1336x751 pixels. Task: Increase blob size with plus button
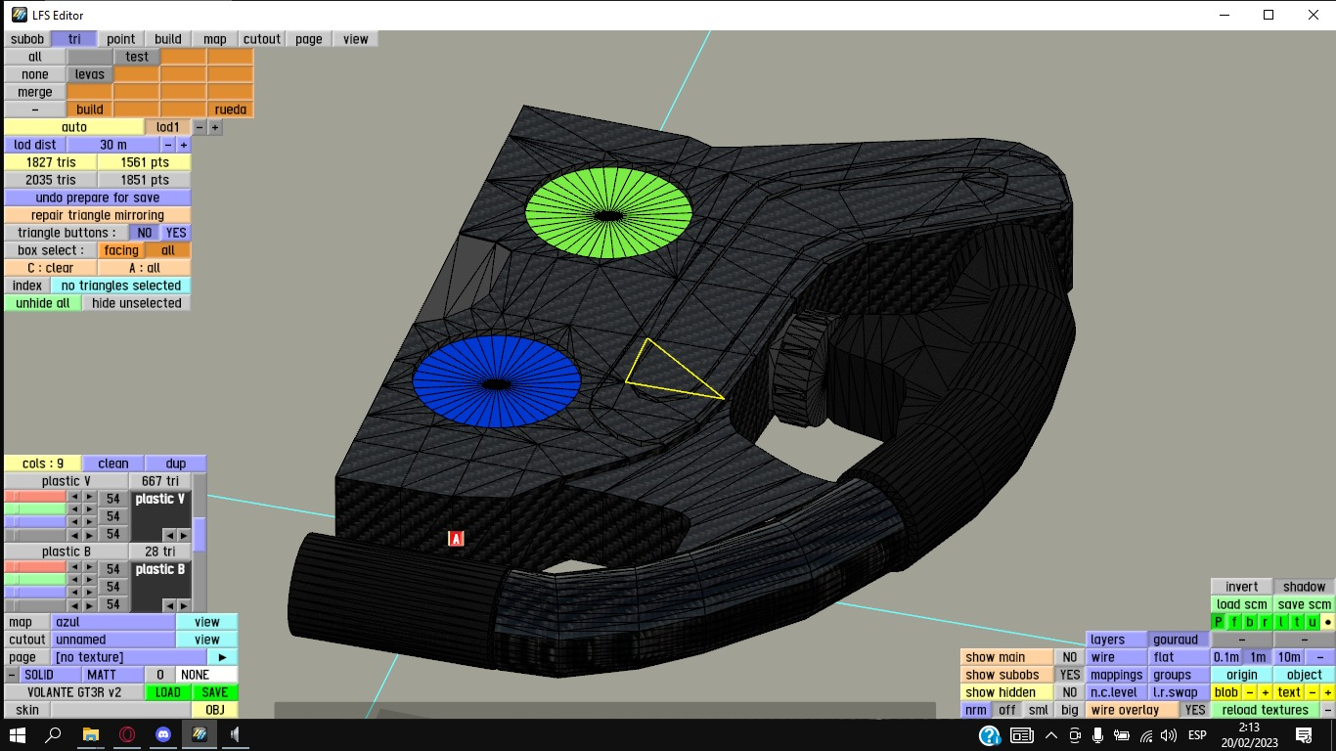coord(1266,692)
